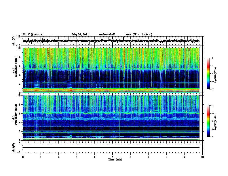
Task: Click the ch.1 spectrogram color scale bar
Action: click(x=208, y=74)
